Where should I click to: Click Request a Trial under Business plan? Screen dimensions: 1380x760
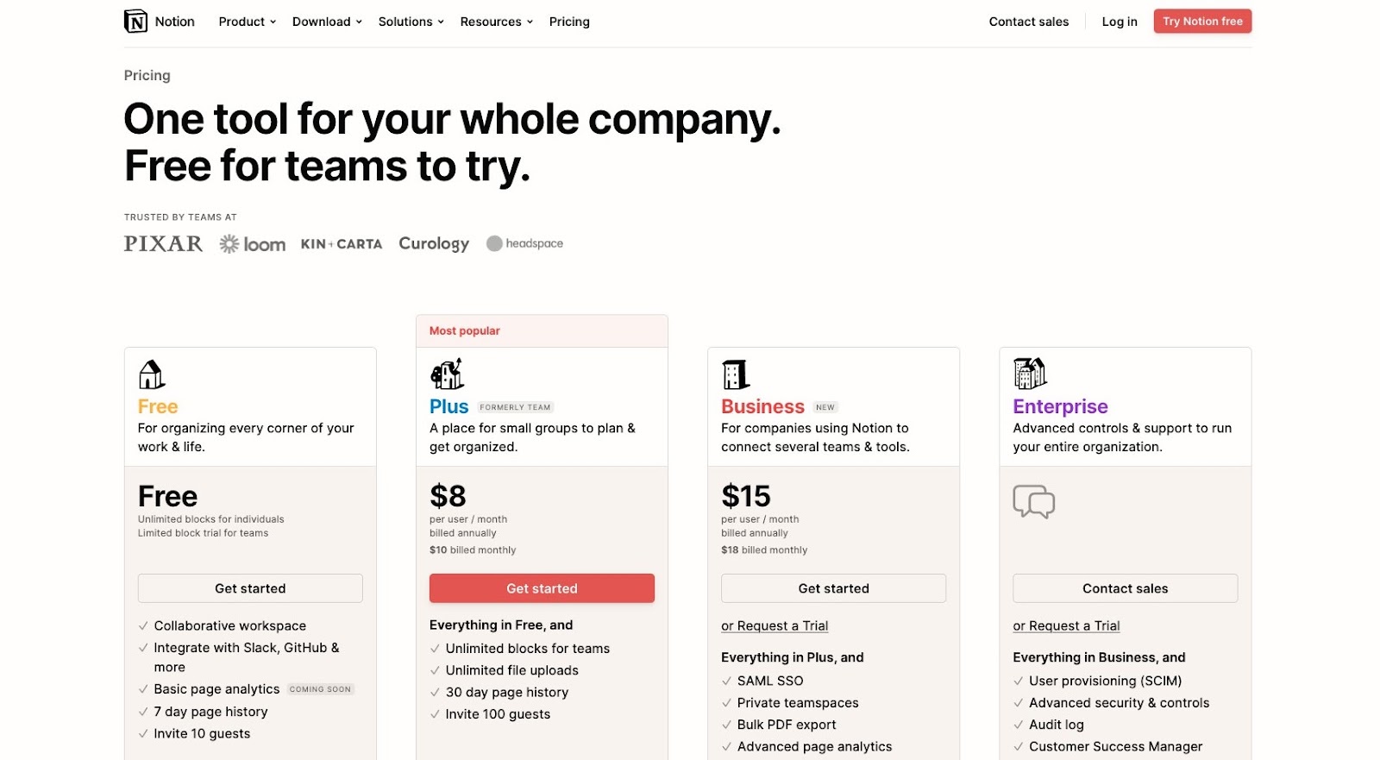775,626
